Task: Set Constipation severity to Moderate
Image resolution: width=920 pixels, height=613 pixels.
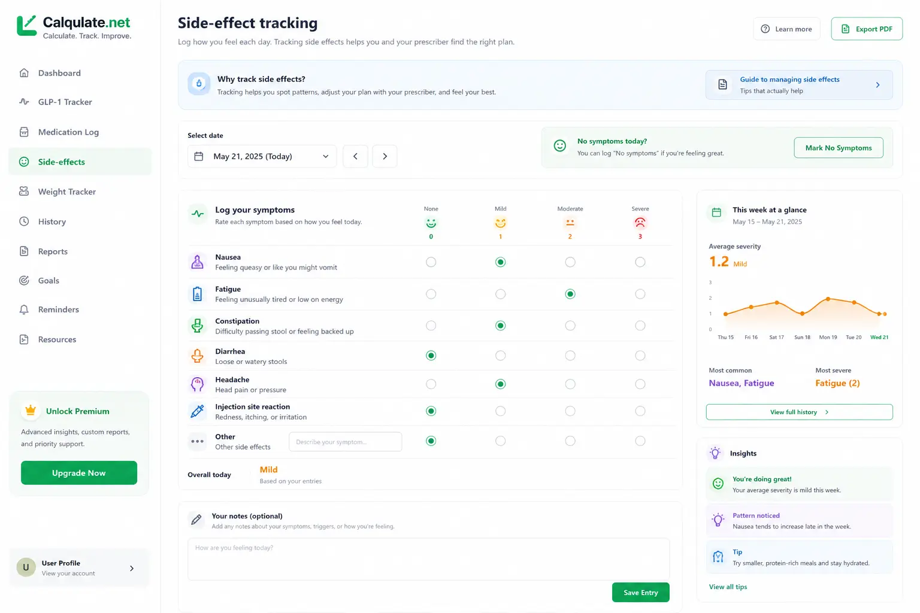Action: 570,326
